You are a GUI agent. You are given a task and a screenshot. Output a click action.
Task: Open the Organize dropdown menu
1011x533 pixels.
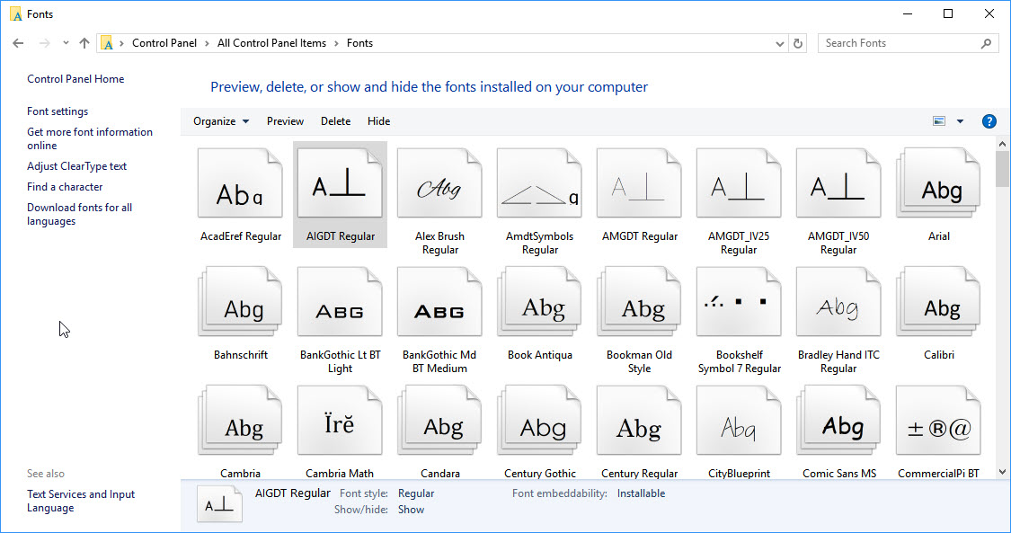coord(221,121)
